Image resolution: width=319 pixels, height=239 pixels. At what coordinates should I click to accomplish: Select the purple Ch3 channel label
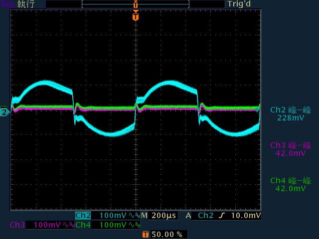(17, 225)
